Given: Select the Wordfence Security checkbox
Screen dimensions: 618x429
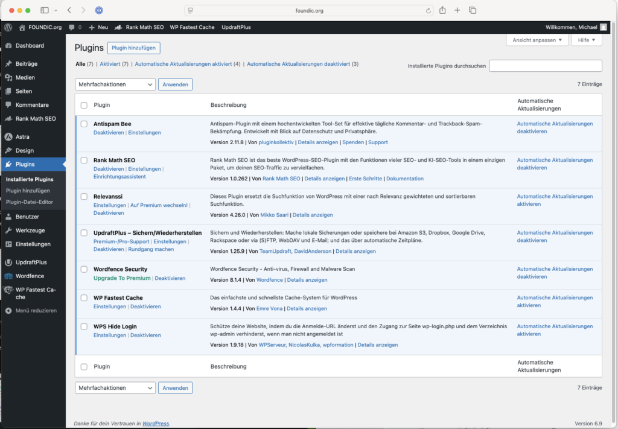Looking at the screenshot, I should point(84,269).
